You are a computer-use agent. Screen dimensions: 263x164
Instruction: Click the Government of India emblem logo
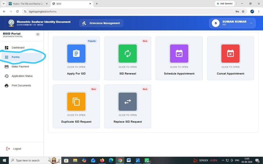(x=11, y=23)
